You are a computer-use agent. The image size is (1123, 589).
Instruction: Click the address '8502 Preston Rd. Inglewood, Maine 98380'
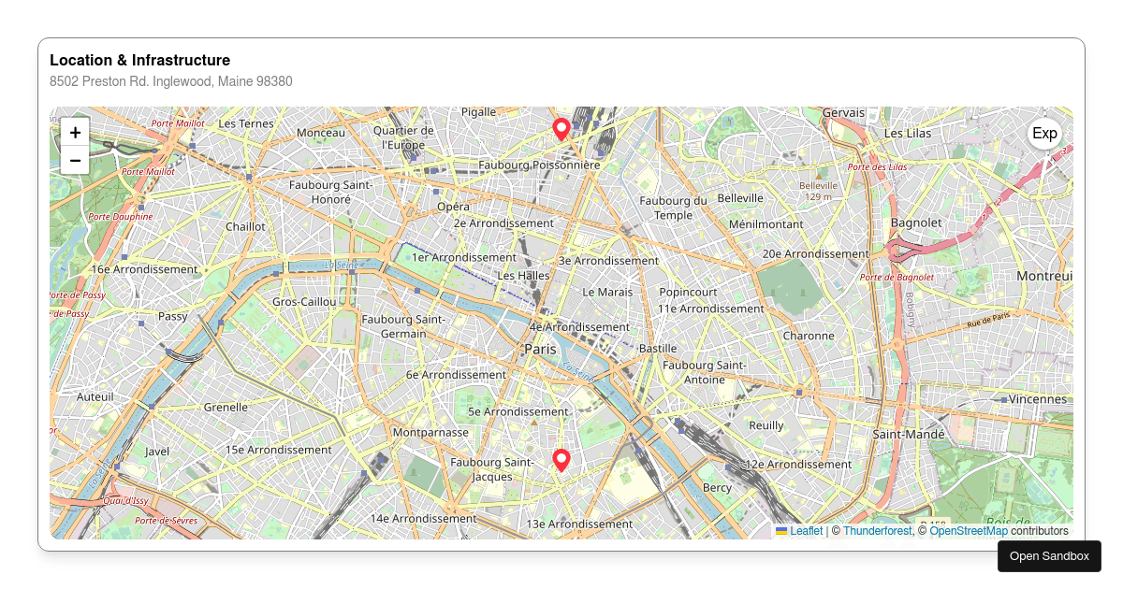(171, 81)
